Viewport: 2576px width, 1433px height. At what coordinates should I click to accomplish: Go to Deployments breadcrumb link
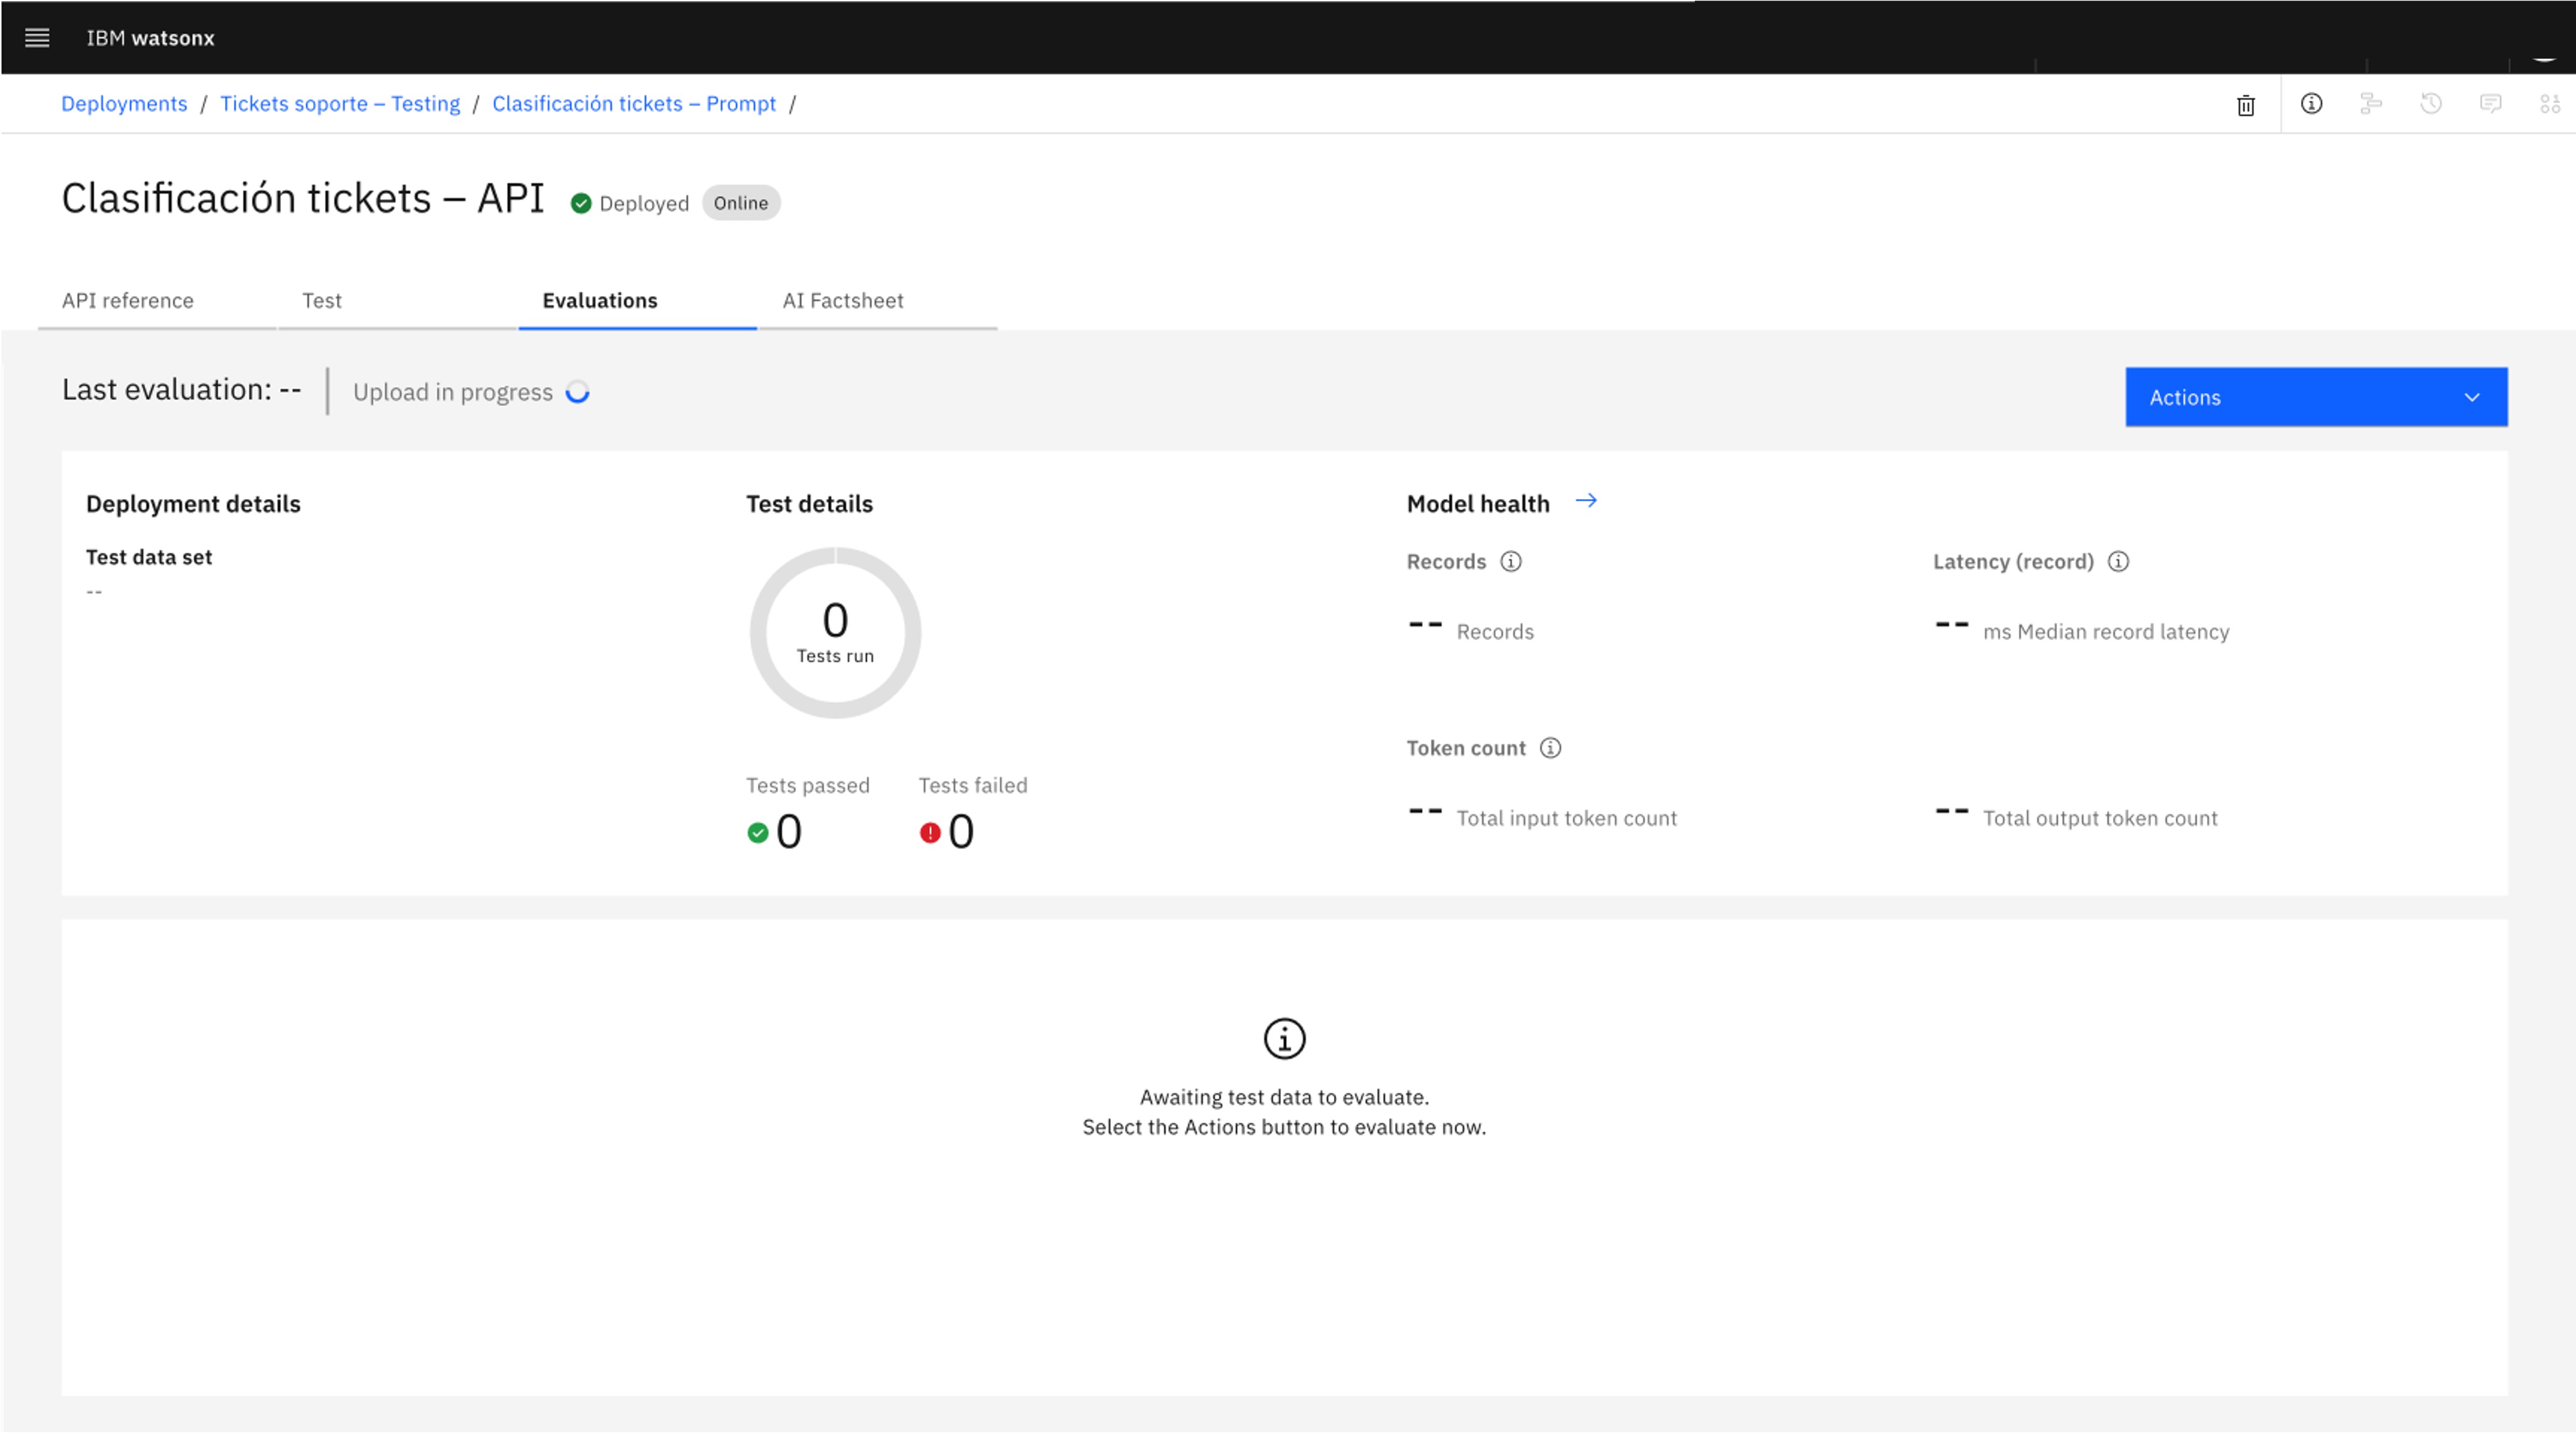point(124,104)
